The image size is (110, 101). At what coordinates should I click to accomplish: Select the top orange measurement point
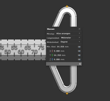(67, 6)
